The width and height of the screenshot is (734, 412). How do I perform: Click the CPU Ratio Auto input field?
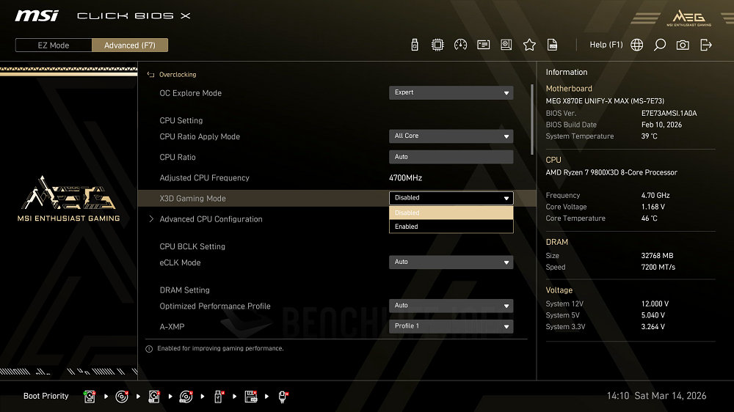[451, 157]
